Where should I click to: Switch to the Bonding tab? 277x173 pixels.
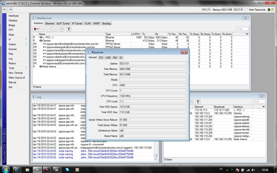coord(106,24)
